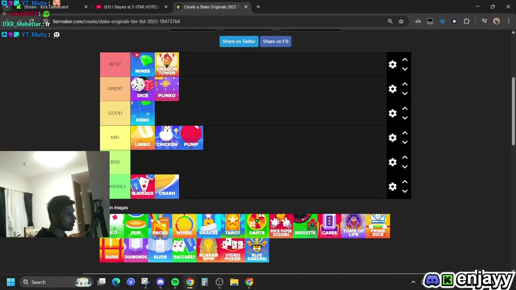This screenshot has width=516, height=290.
Task: Open Chrome three-dot menu
Action: click(508, 21)
